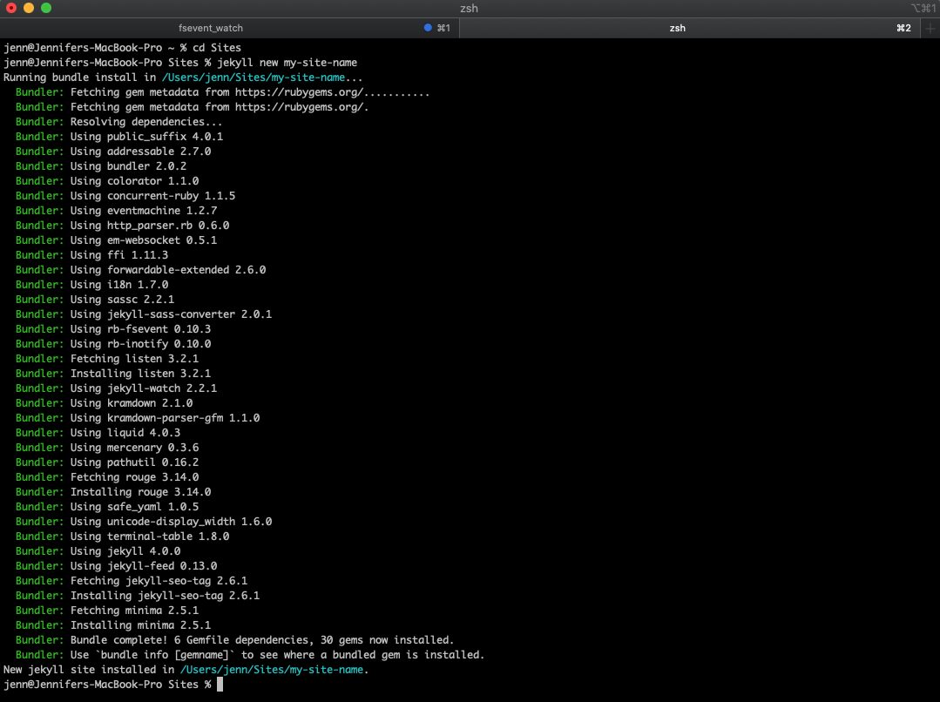
Task: Click the command prompt cursor block
Action: coord(220,684)
